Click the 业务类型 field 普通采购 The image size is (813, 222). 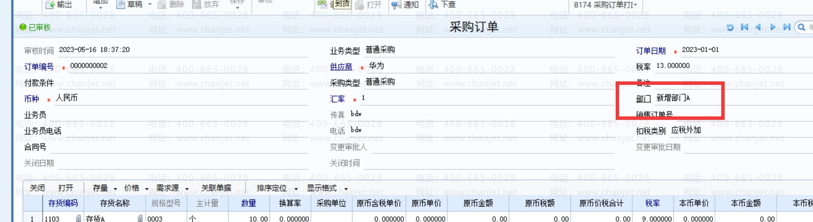point(488,50)
